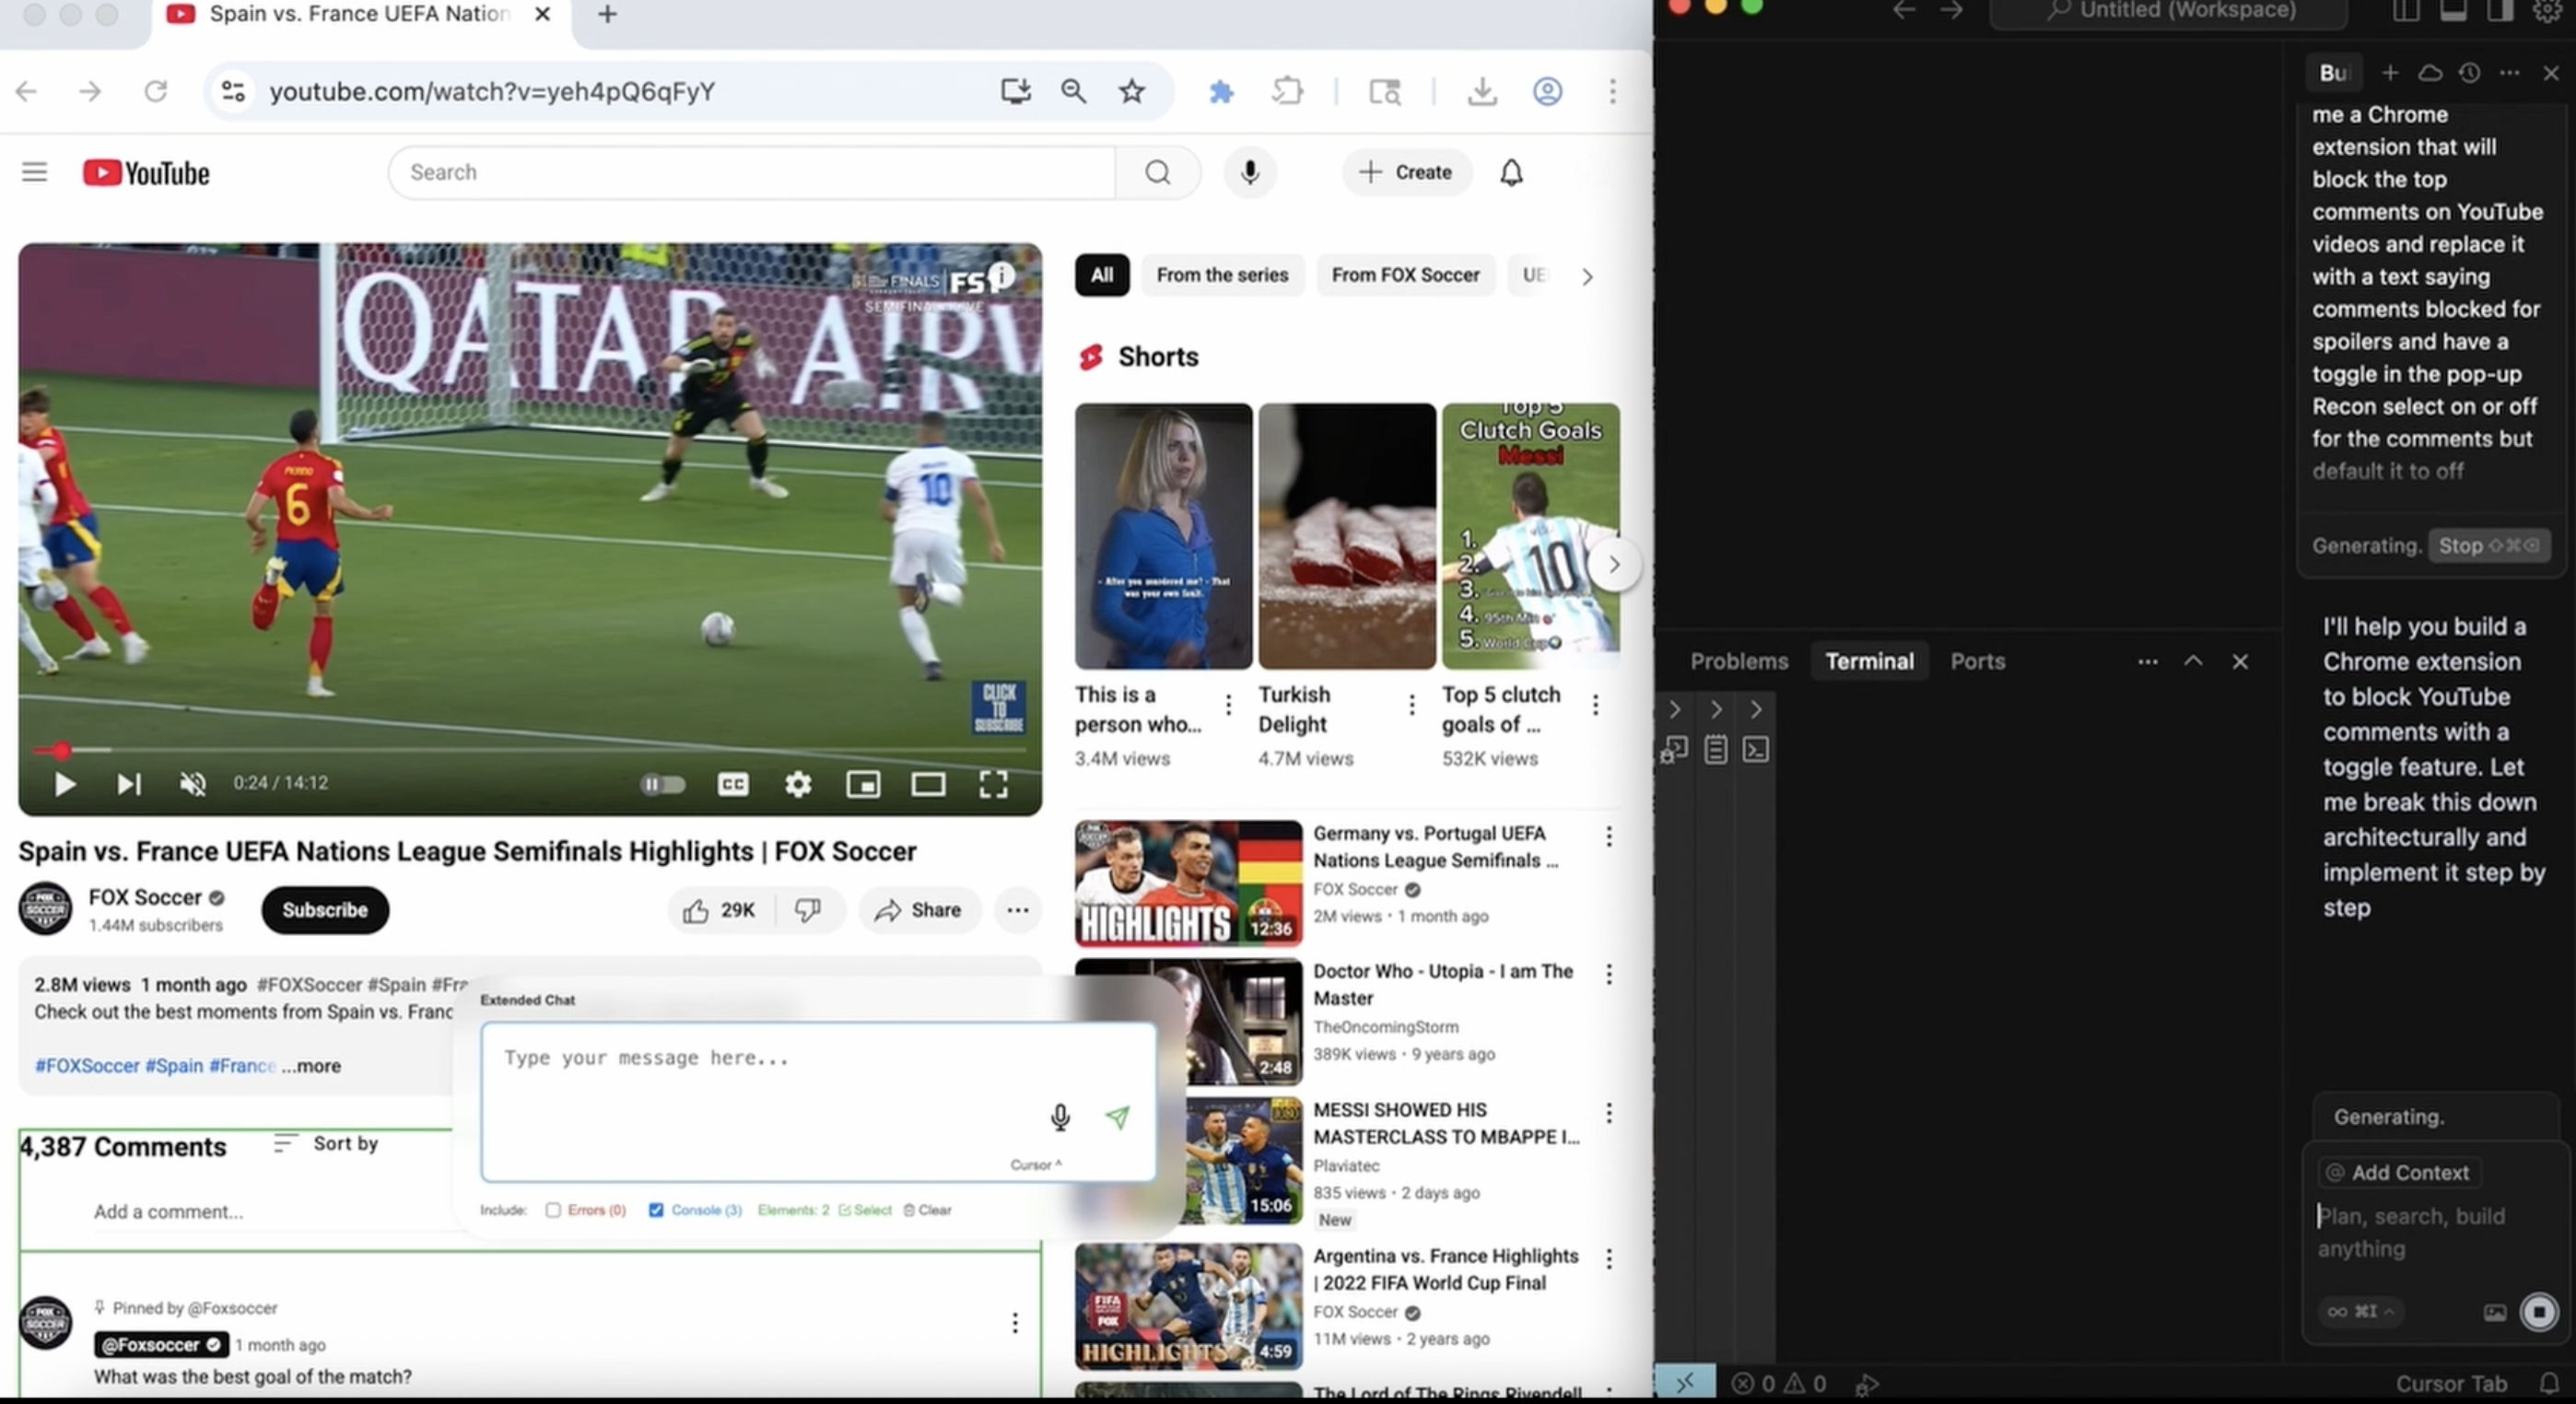Clear elements in Extended Chat
This screenshot has width=2576, height=1404.
pyautogui.click(x=927, y=1210)
